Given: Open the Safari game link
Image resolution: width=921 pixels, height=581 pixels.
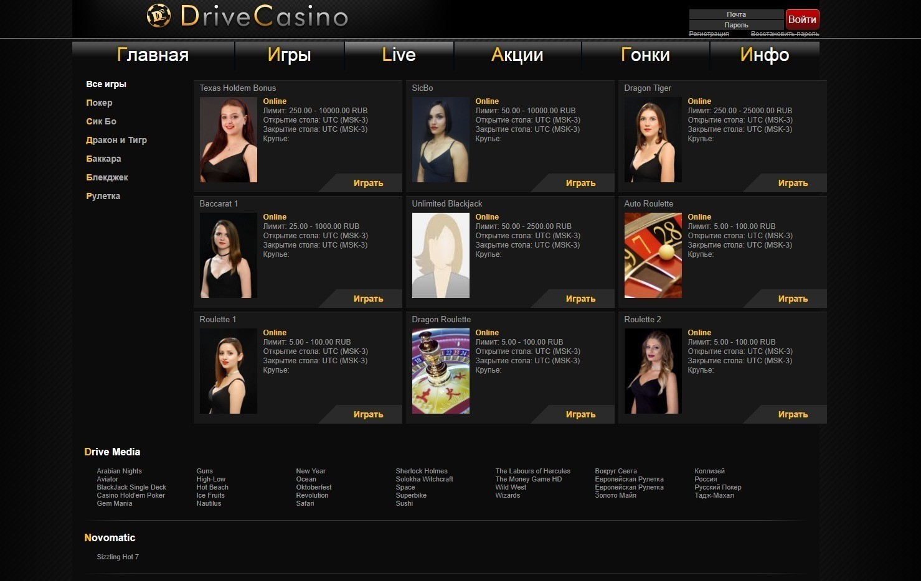Looking at the screenshot, I should tap(305, 503).
